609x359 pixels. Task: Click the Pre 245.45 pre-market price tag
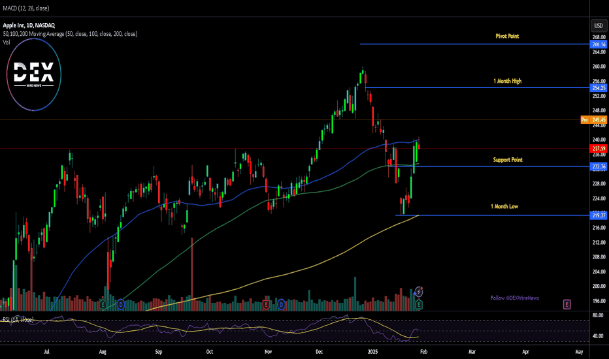click(593, 120)
